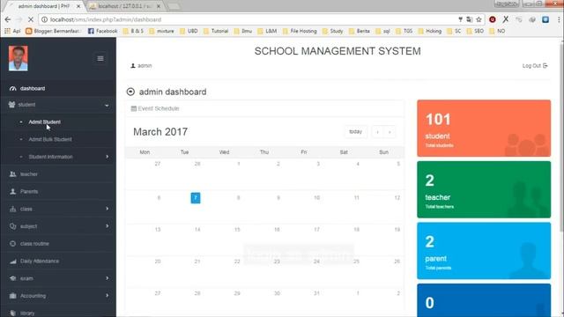
Task: Open the SEO bookmarks folder
Action: tap(475, 32)
